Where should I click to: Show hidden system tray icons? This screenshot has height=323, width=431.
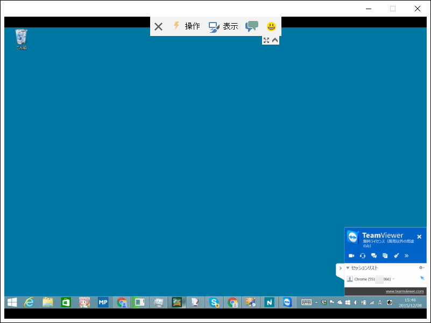316,303
